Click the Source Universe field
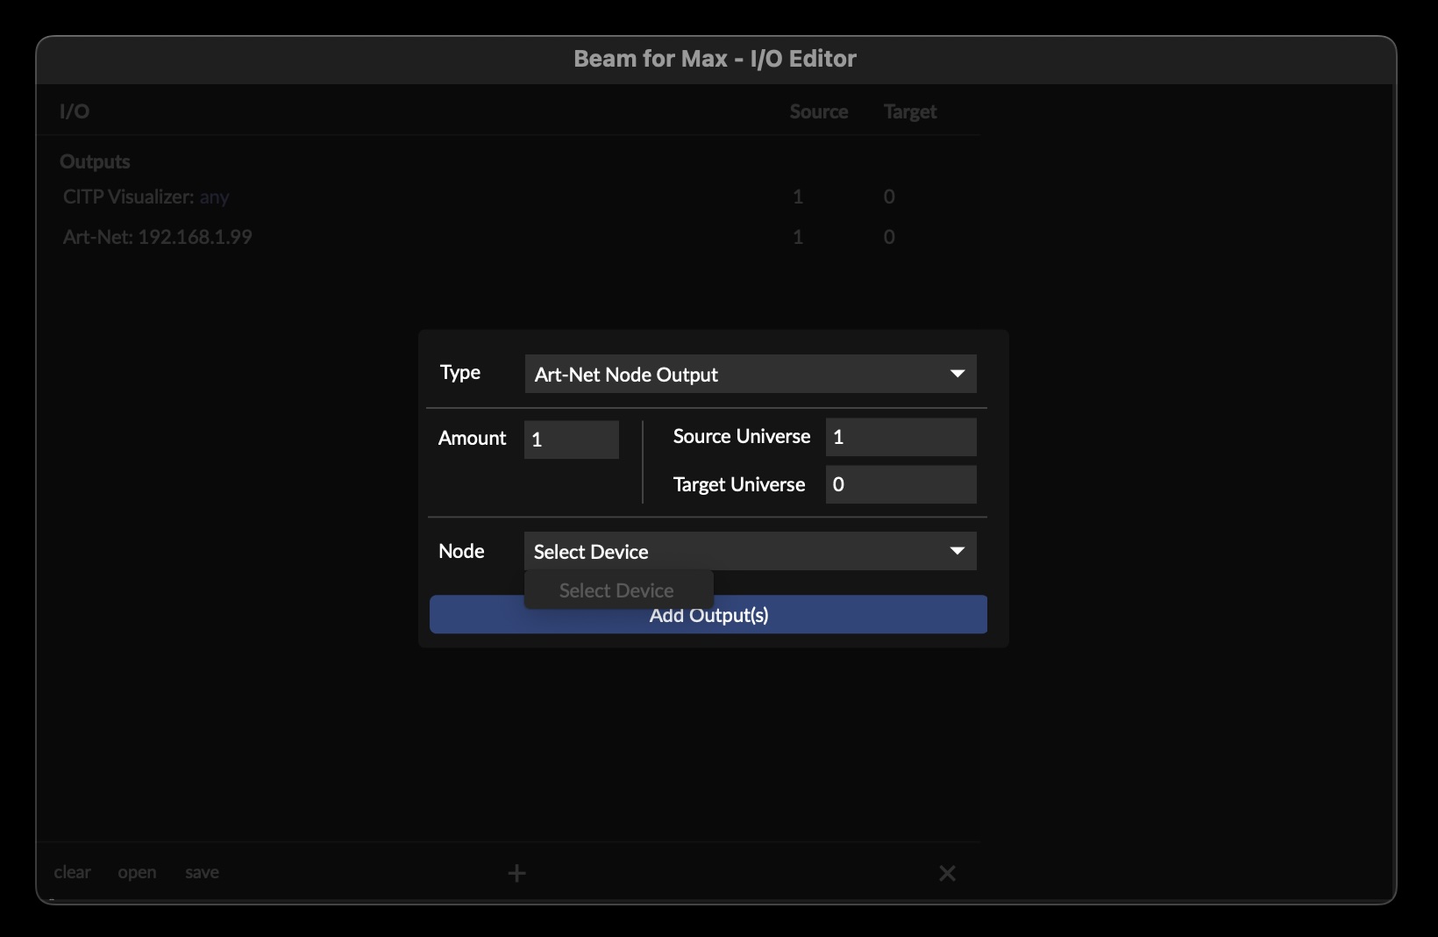Image resolution: width=1438 pixels, height=937 pixels. (900, 437)
